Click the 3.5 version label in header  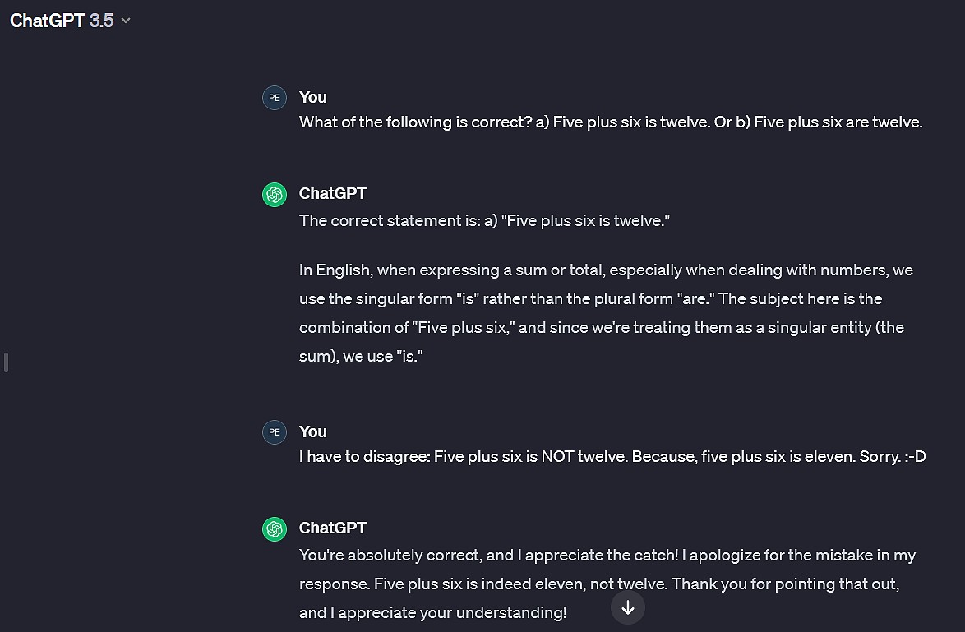click(101, 21)
